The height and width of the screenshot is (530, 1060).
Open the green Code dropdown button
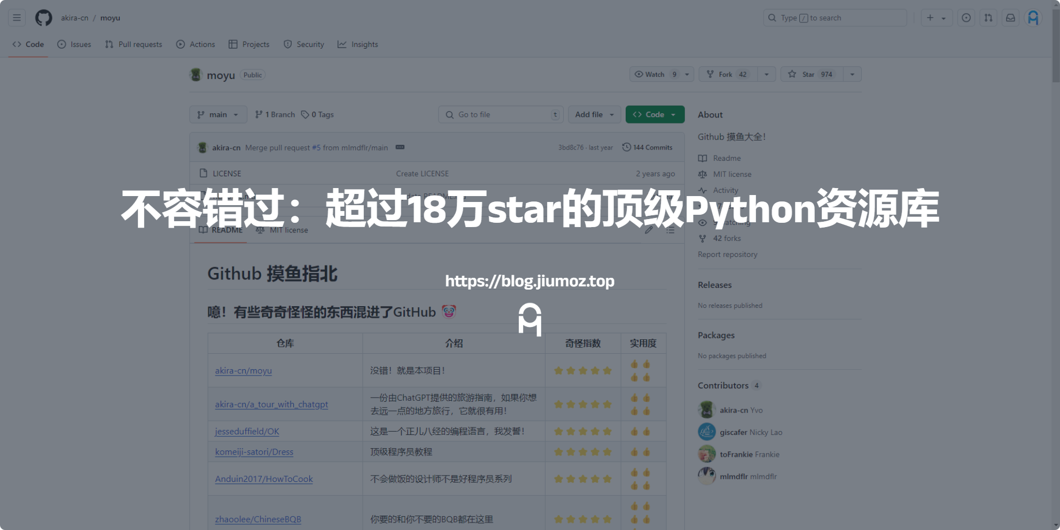point(655,114)
